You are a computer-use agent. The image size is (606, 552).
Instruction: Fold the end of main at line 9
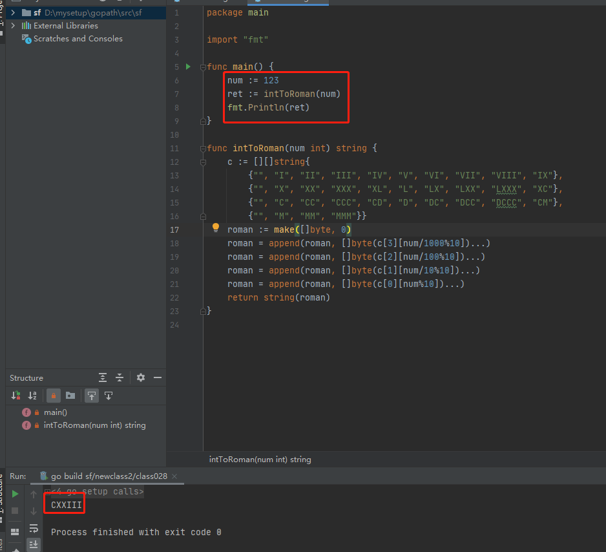click(203, 122)
